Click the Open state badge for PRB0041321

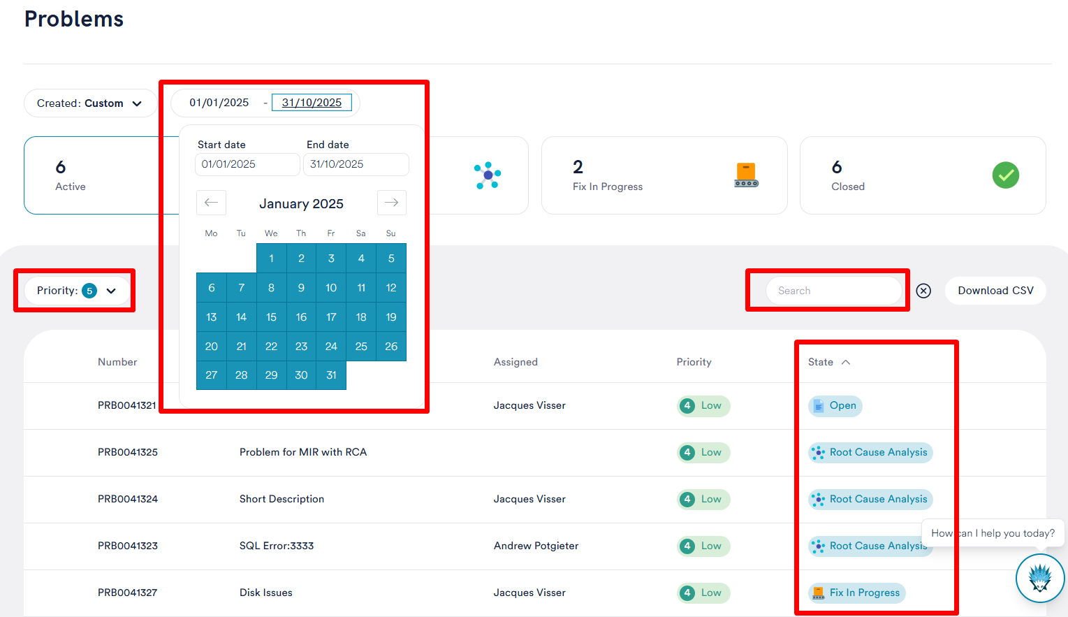click(x=835, y=406)
